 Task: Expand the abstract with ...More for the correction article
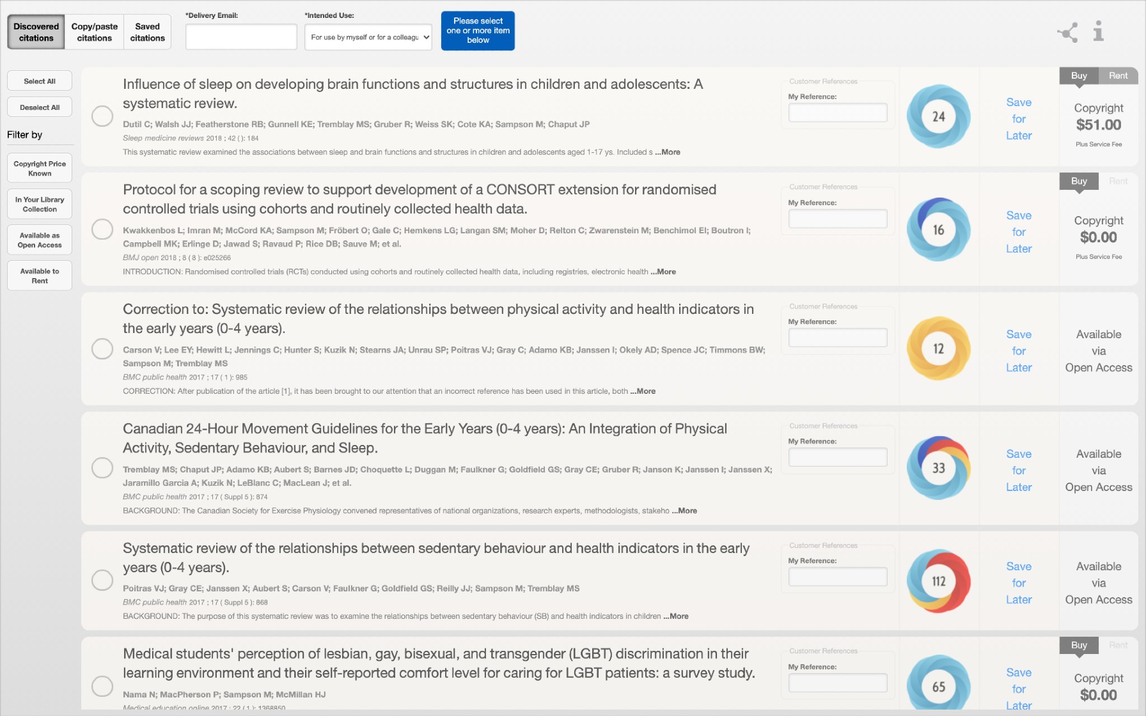coord(642,391)
